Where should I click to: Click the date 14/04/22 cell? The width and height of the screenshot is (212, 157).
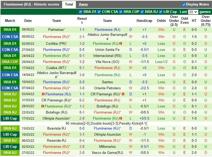[x=28, y=75]
